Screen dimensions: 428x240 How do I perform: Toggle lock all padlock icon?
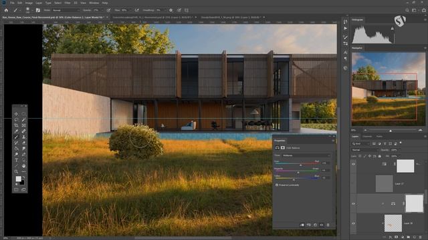(380, 156)
